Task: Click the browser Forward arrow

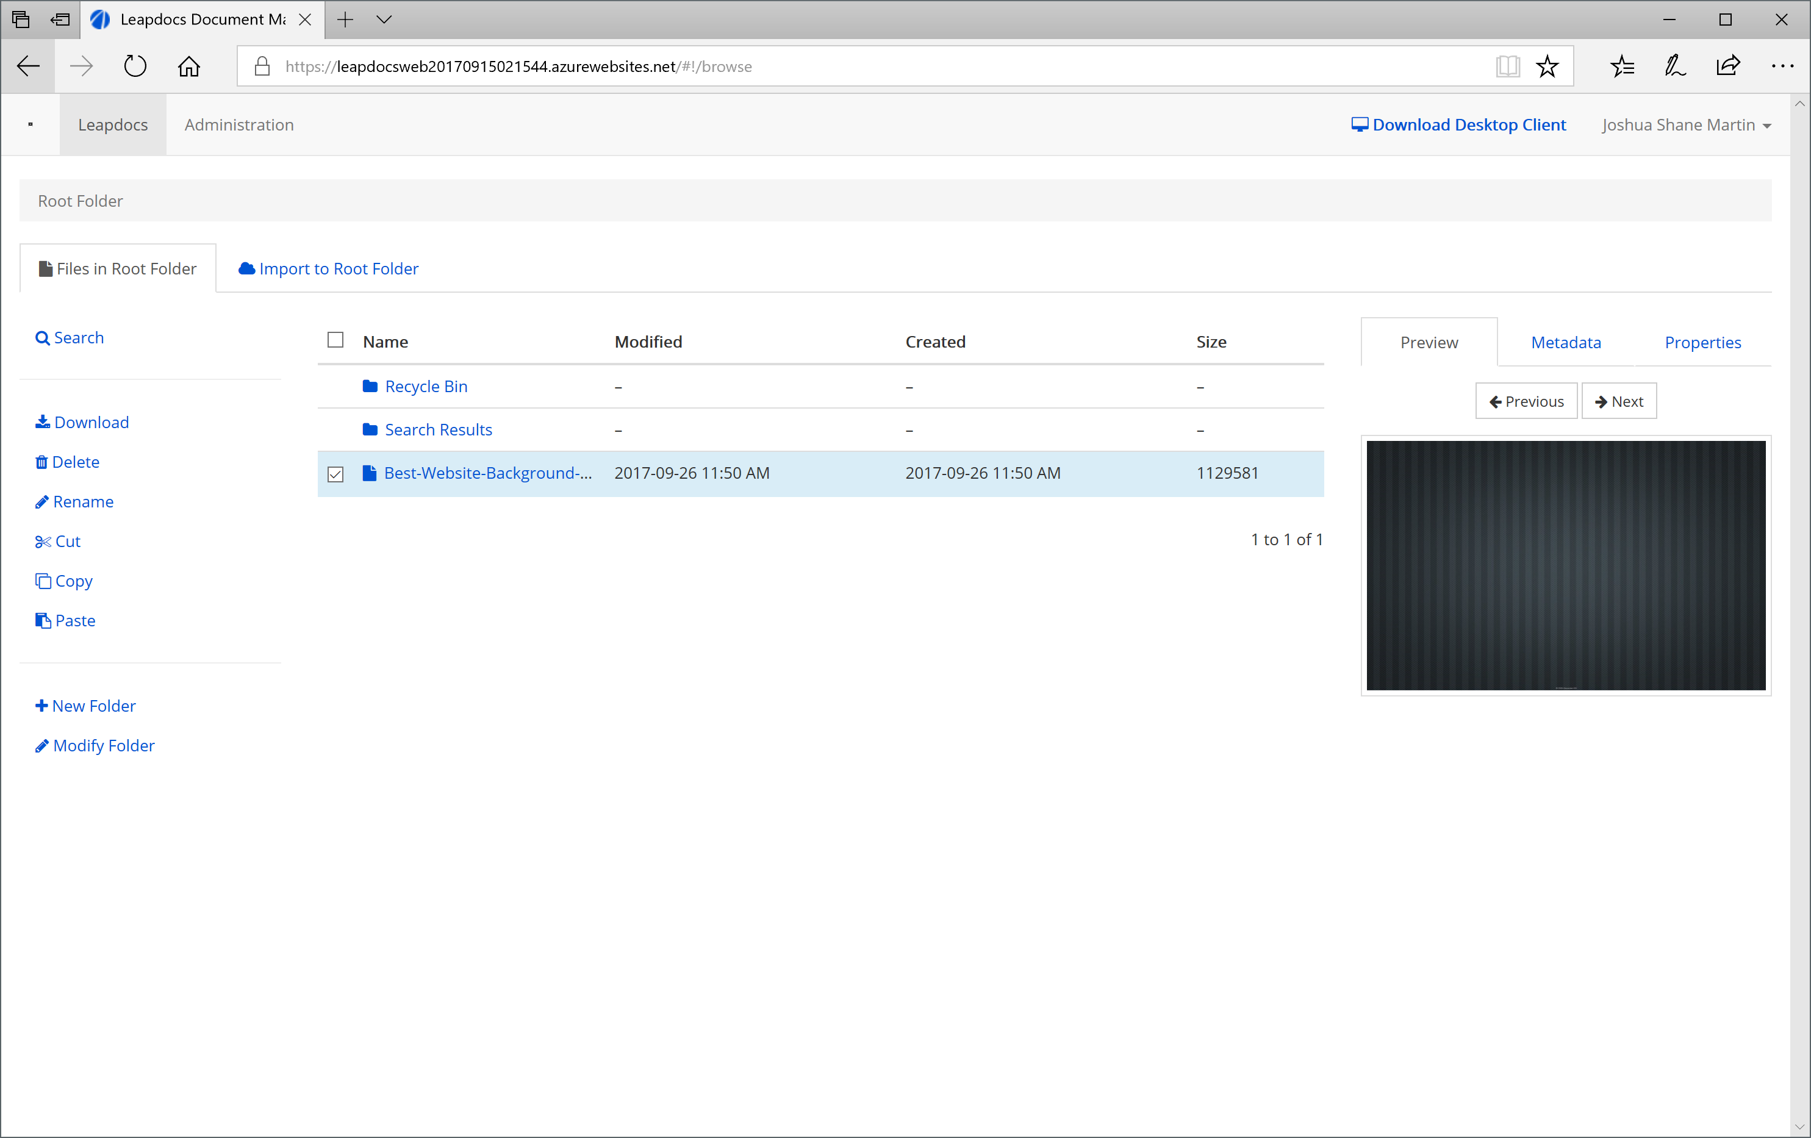Action: click(81, 66)
